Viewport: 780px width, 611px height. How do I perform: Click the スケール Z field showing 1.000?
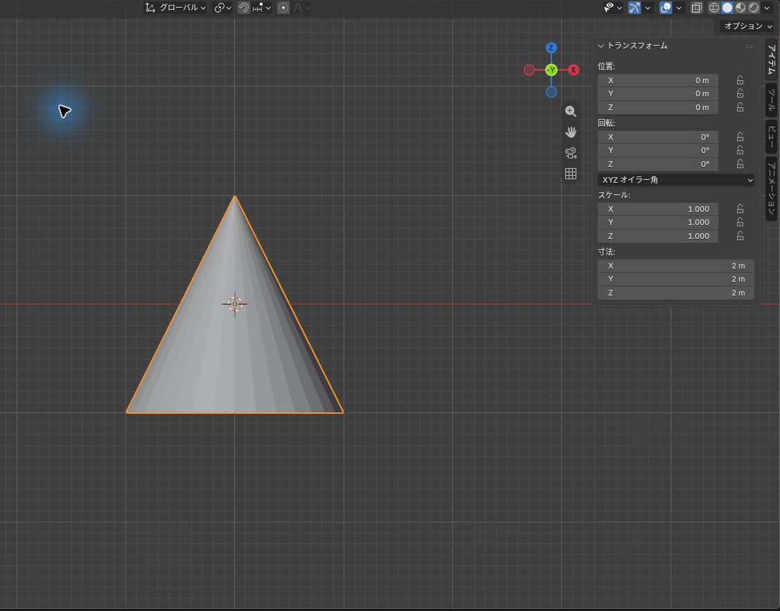coord(657,236)
